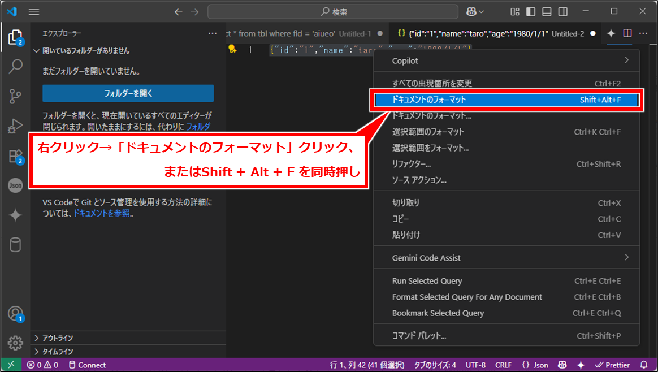This screenshot has width=658, height=372.
Task: Open the Source Control view
Action: [15, 96]
